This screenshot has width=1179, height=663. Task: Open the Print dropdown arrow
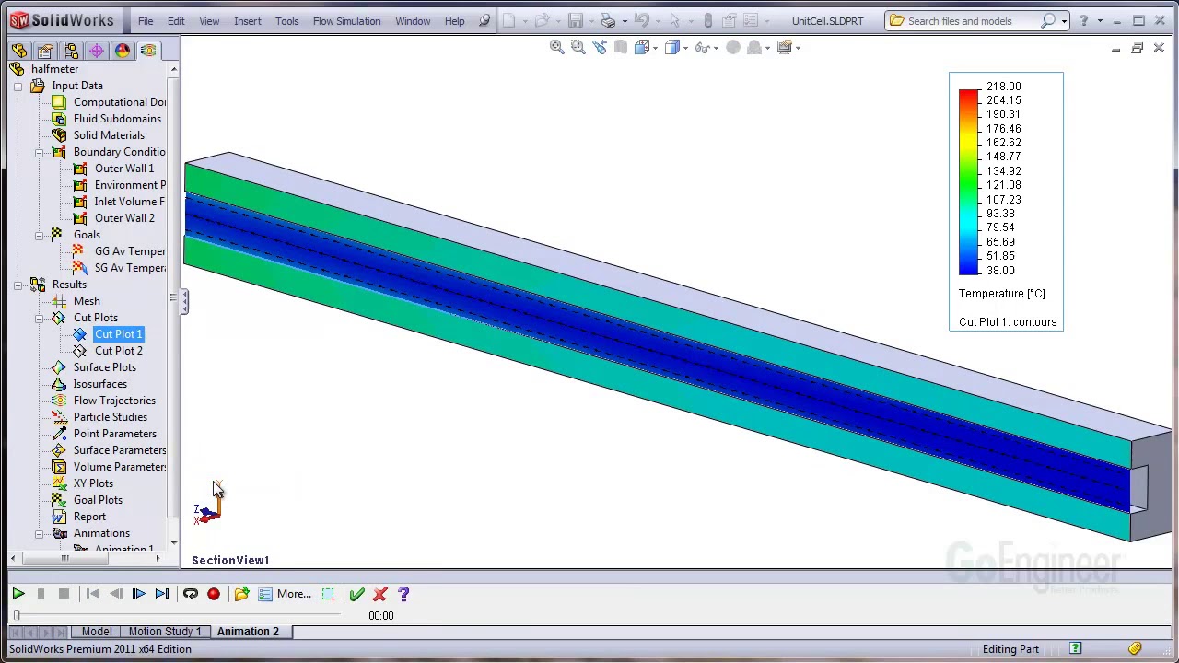625,21
